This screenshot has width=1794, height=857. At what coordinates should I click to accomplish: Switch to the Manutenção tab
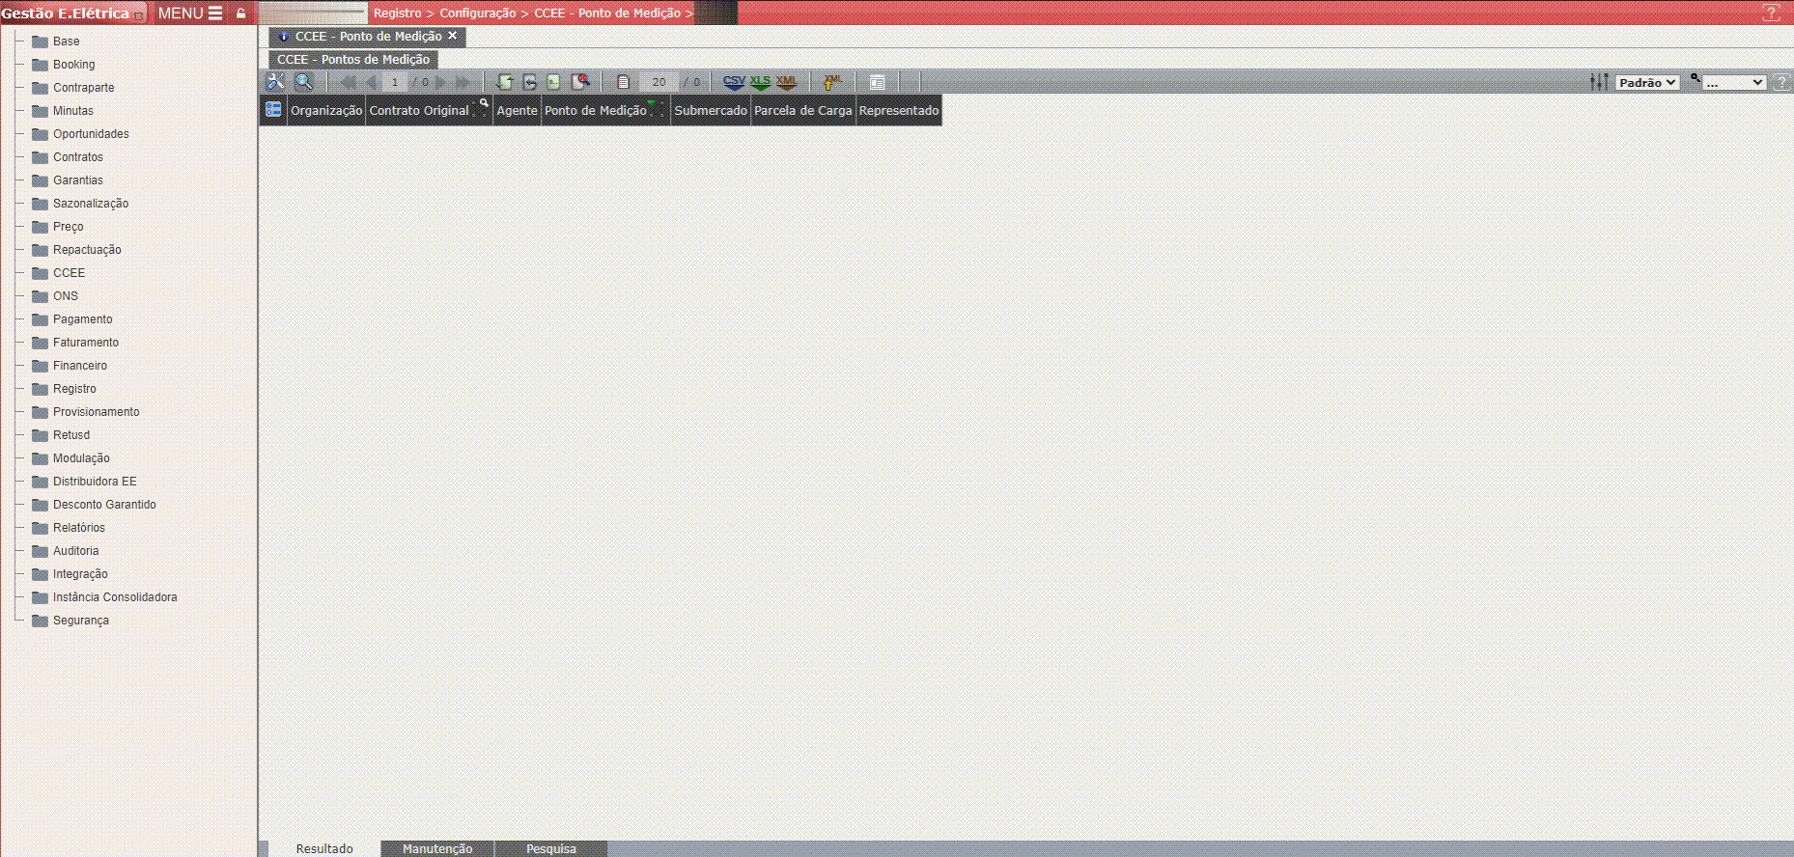(x=437, y=848)
